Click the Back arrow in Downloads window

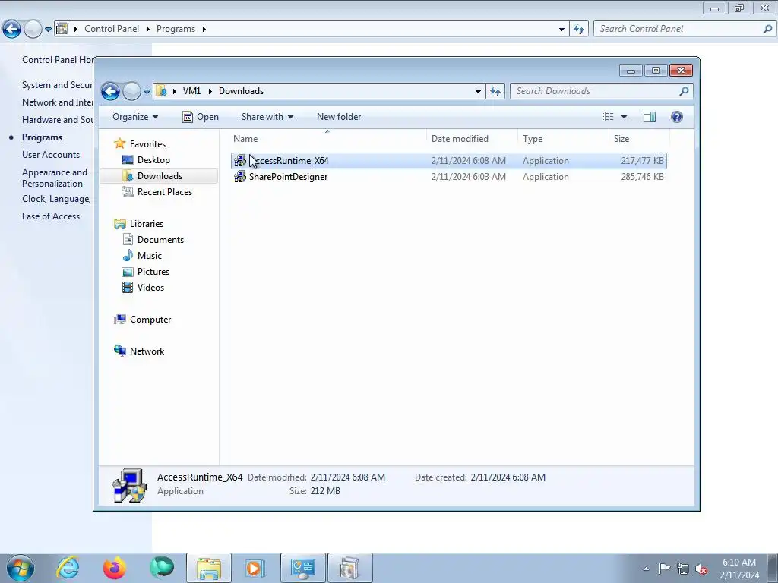coord(110,91)
